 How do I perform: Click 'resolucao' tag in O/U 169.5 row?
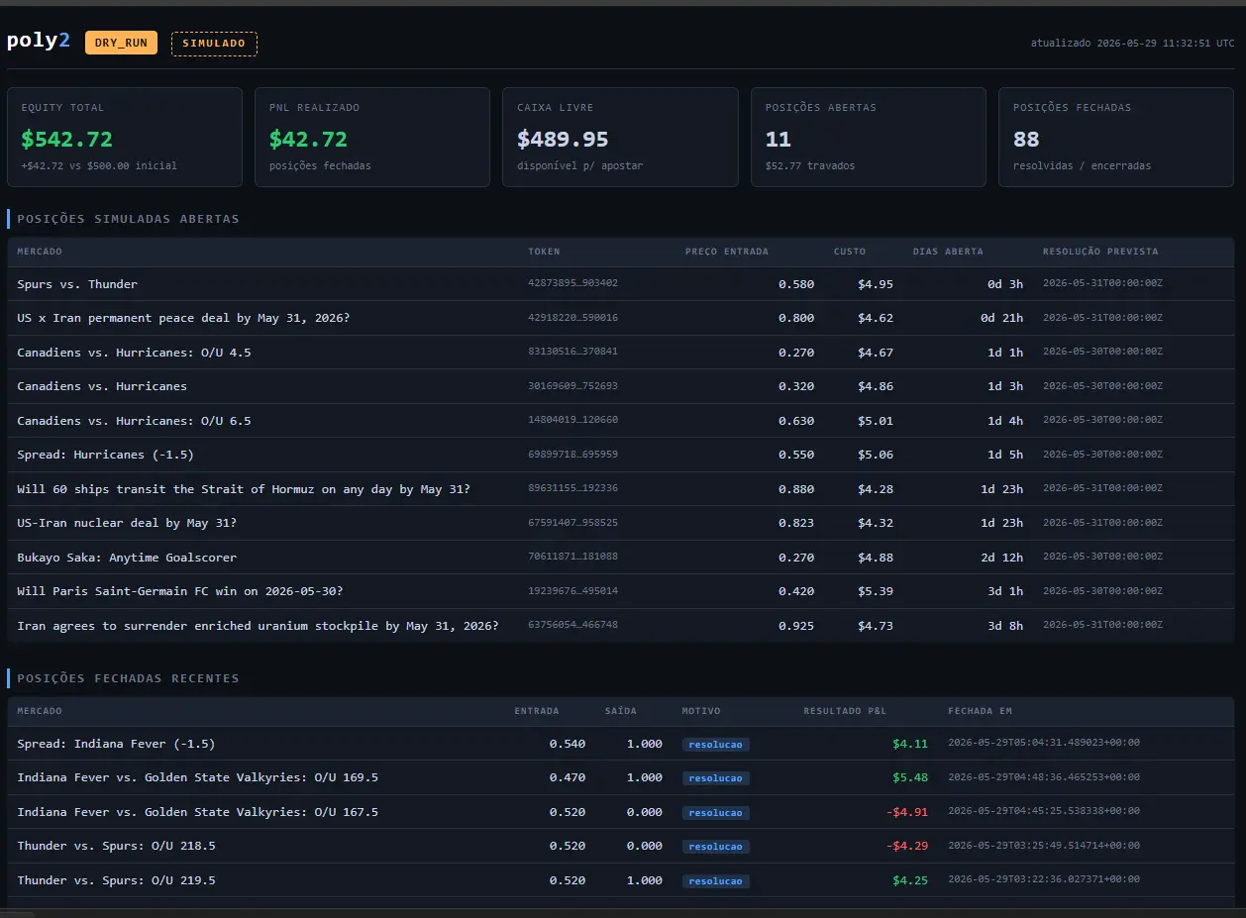coord(715,778)
